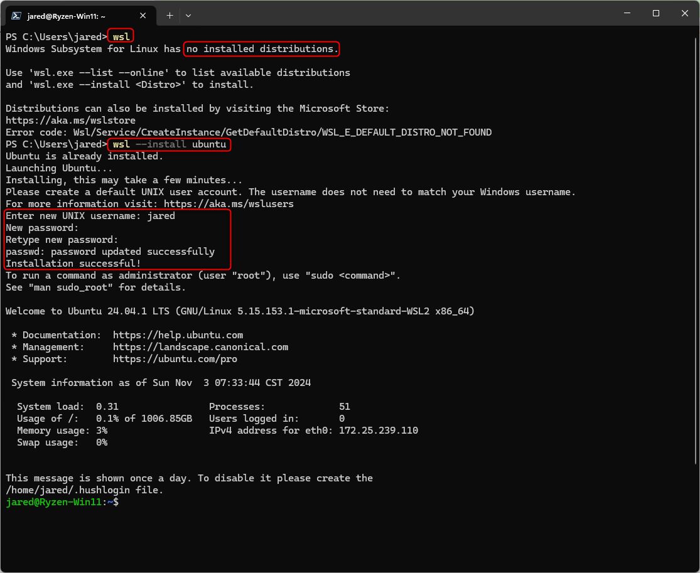700x573 pixels.
Task: Click the 'no installed distributions' highlighted text
Action: click(x=261, y=48)
